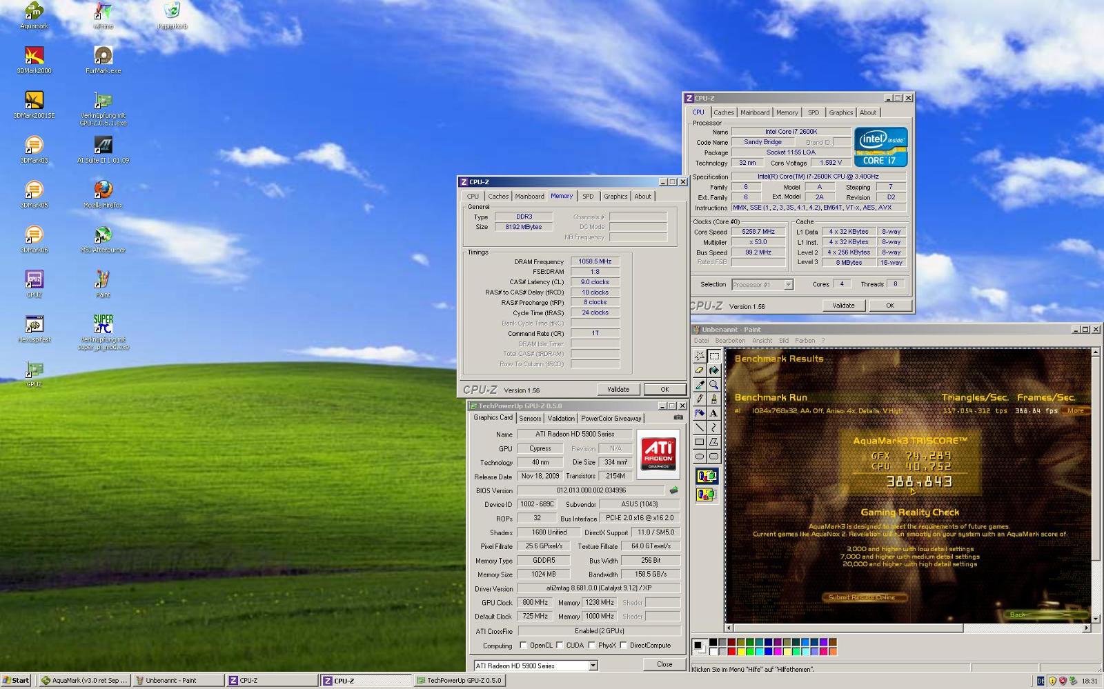Switch to the Unbenannt - Paint taskbar button

pos(178,680)
